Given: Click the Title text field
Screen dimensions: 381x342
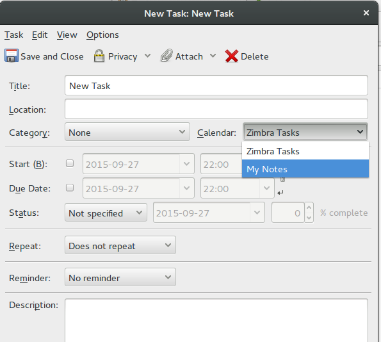Looking at the screenshot, I should coord(216,85).
